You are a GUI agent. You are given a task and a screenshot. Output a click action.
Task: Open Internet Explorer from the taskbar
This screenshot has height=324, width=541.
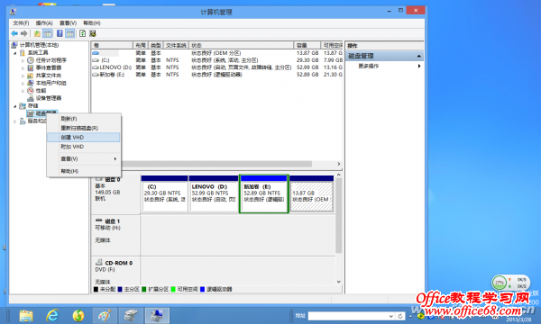tap(52, 315)
